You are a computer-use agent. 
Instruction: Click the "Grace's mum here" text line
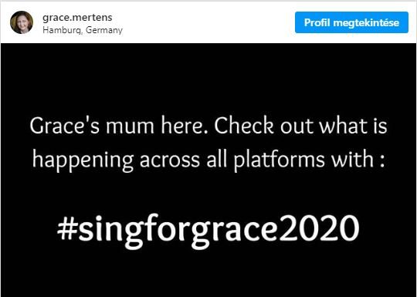208,126
